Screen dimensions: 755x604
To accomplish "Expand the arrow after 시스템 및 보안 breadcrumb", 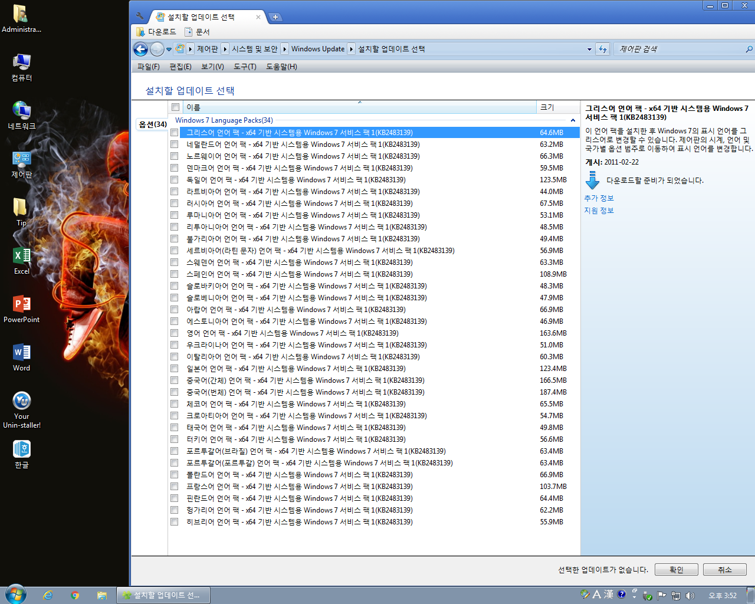I will (x=284, y=49).
